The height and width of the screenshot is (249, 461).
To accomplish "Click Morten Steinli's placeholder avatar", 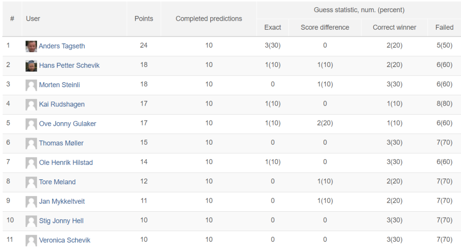I will pyautogui.click(x=31, y=85).
